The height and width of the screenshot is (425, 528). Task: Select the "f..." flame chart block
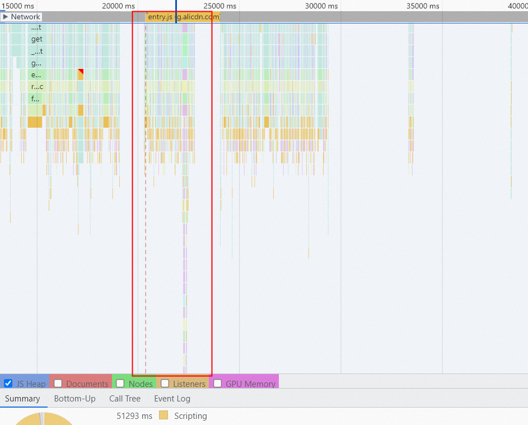point(35,99)
